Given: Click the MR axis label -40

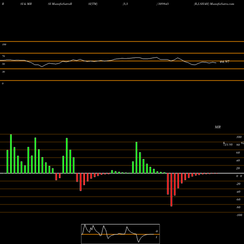Looking at the screenshot, I should click(x=238, y=192).
